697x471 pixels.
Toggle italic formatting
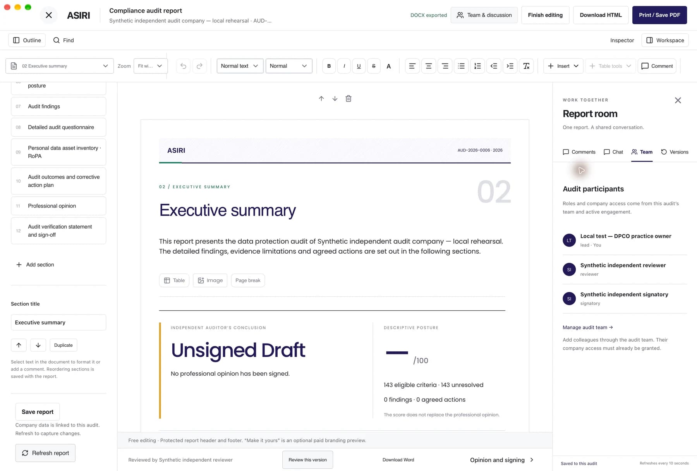point(344,66)
